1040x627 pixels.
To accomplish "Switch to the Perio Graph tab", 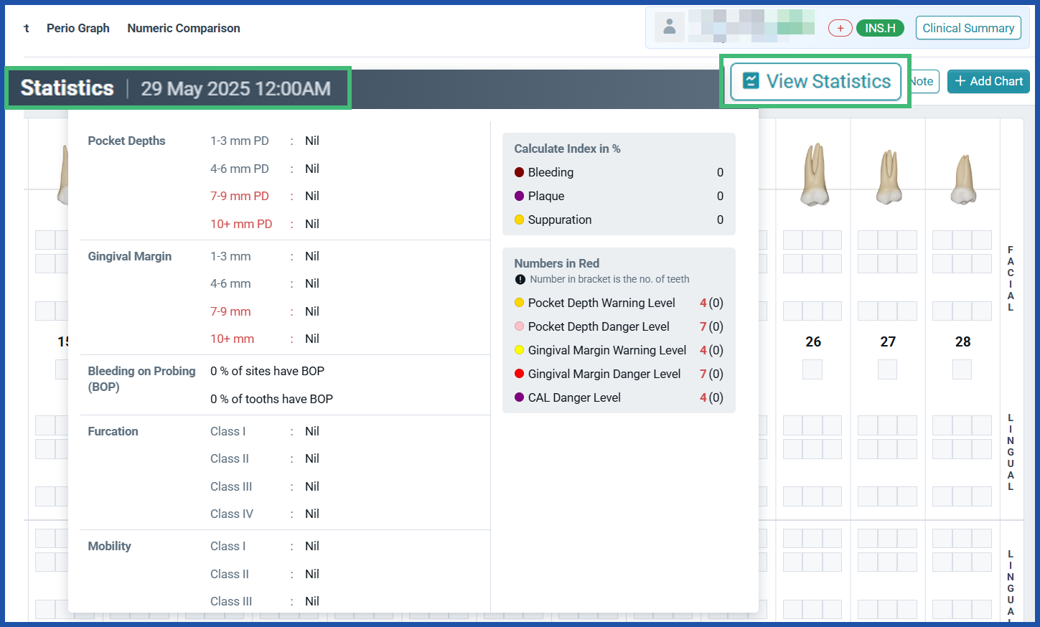I will click(78, 28).
